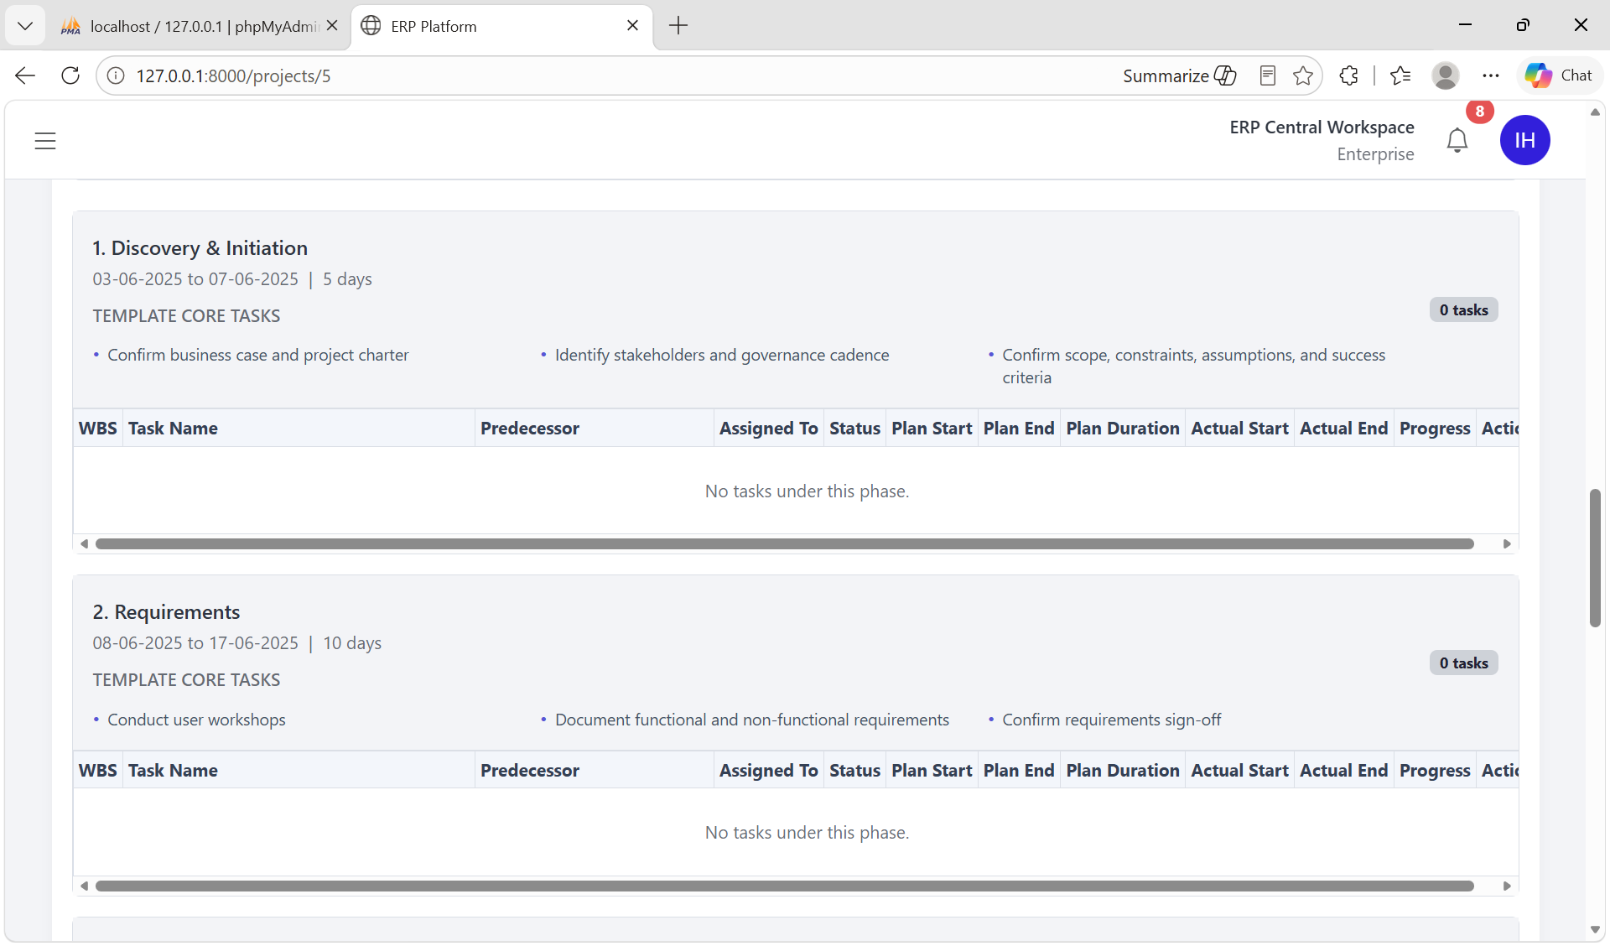Click Plan Duration header in Requirements table

1123,771
